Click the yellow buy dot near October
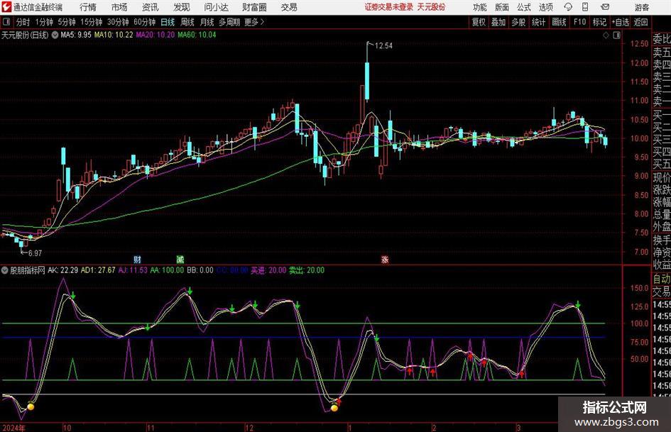 click(31, 406)
